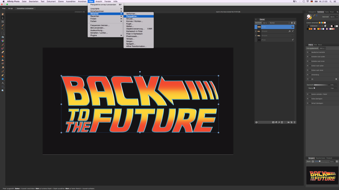Screen dimensions: 339x190
Task: Expand Kanten schleifen / Relief section
Action: [308, 94]
